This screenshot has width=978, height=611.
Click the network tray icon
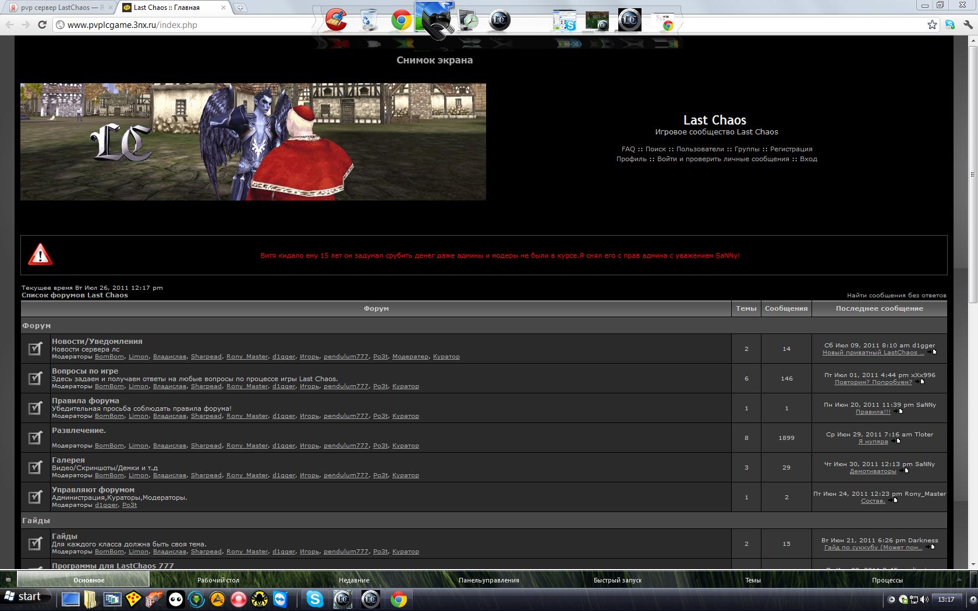coord(914,599)
